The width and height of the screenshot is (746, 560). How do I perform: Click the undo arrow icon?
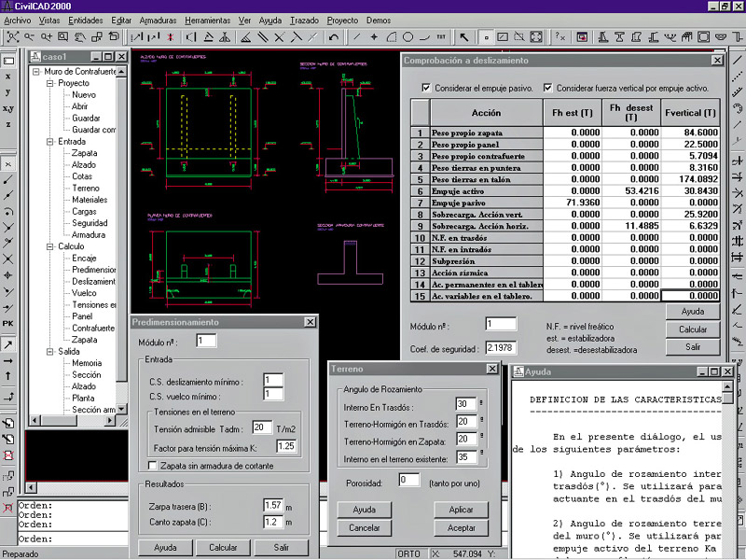pos(335,37)
